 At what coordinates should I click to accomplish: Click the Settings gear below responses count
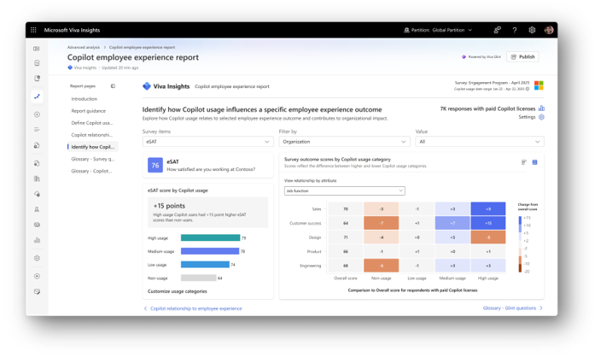(x=541, y=117)
